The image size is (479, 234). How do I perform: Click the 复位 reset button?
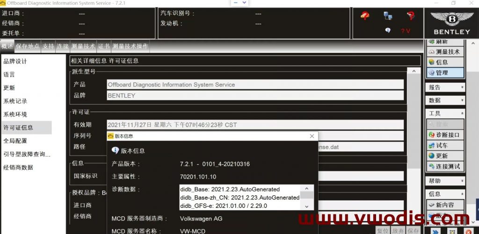(x=383, y=230)
